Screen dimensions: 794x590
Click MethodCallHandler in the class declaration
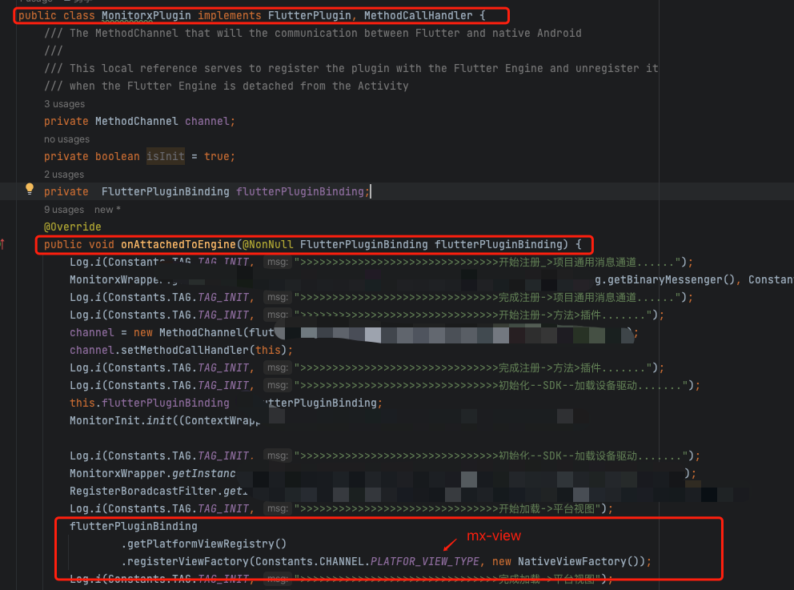tap(419, 16)
